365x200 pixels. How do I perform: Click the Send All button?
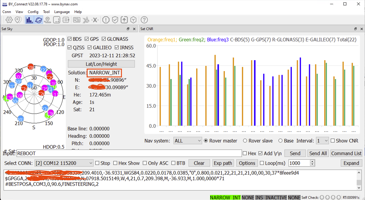click(x=318, y=153)
